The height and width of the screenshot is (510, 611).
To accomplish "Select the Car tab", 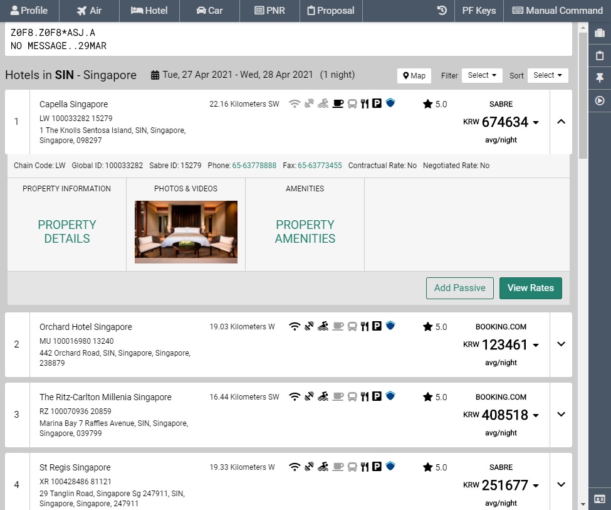I will tap(210, 11).
